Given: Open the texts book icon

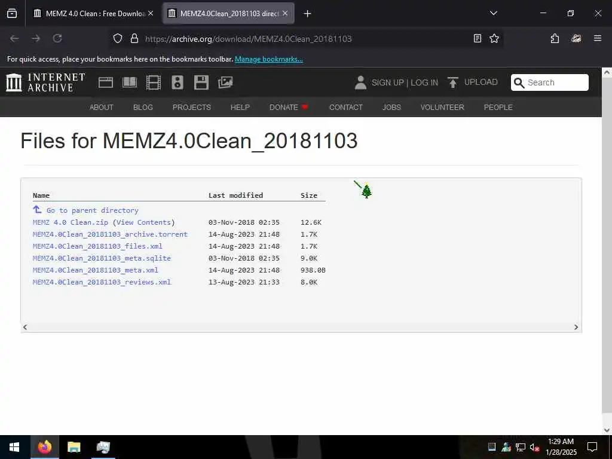Looking at the screenshot, I should tap(130, 82).
